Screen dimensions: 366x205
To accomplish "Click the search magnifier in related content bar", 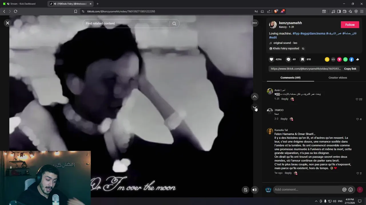I will (174, 23).
